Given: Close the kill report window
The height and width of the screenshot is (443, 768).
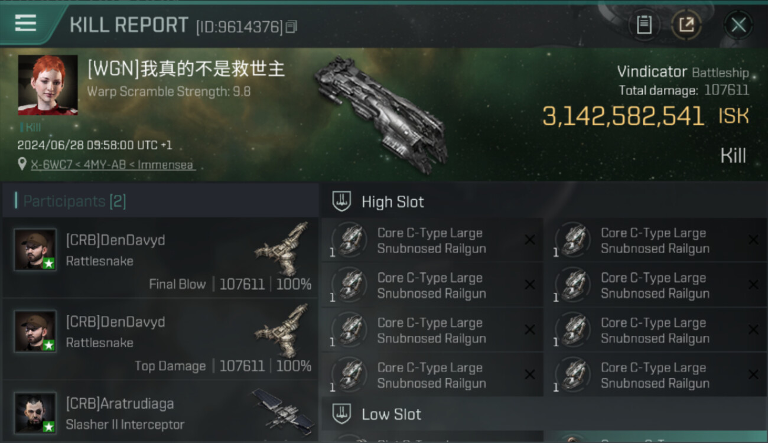Looking at the screenshot, I should point(738,25).
